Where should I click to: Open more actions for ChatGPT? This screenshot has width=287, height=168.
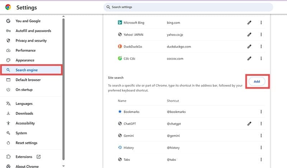[x=261, y=123]
